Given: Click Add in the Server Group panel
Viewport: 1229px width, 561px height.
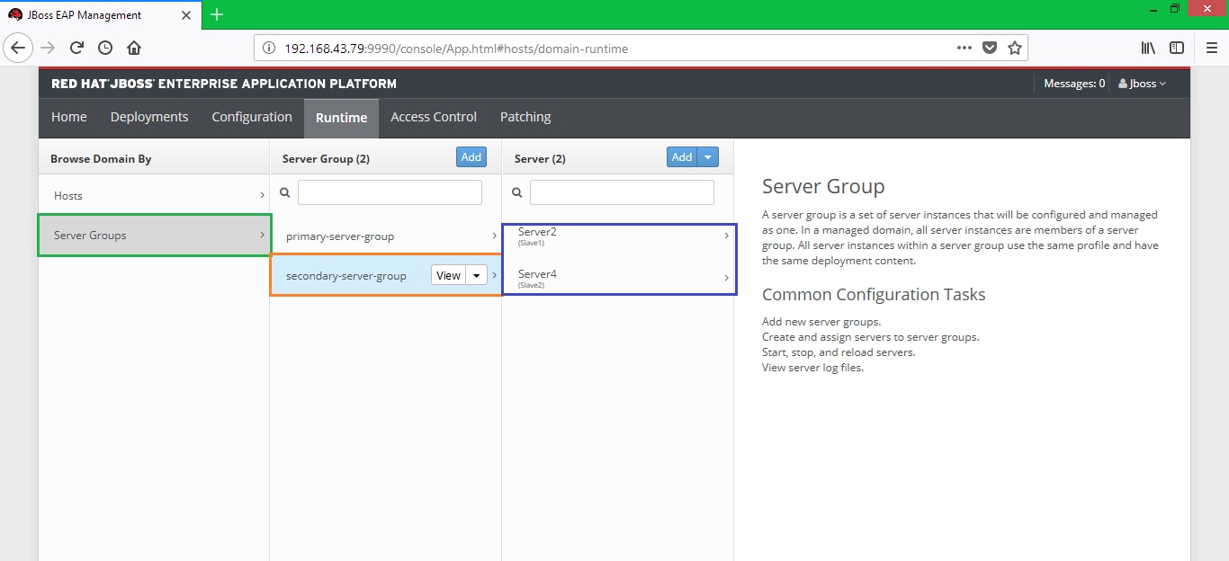Looking at the screenshot, I should point(471,156).
